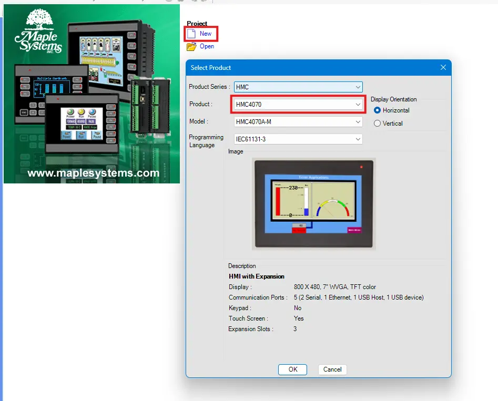Click the New project link text

pos(206,34)
